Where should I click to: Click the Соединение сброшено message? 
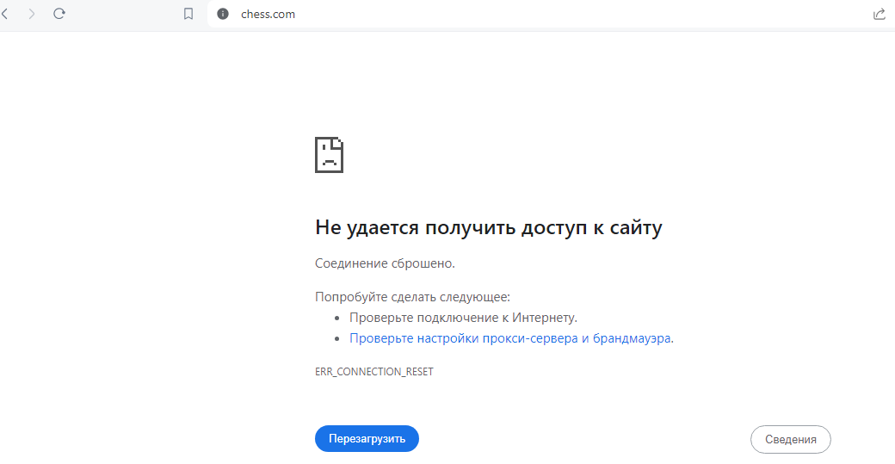tap(385, 263)
